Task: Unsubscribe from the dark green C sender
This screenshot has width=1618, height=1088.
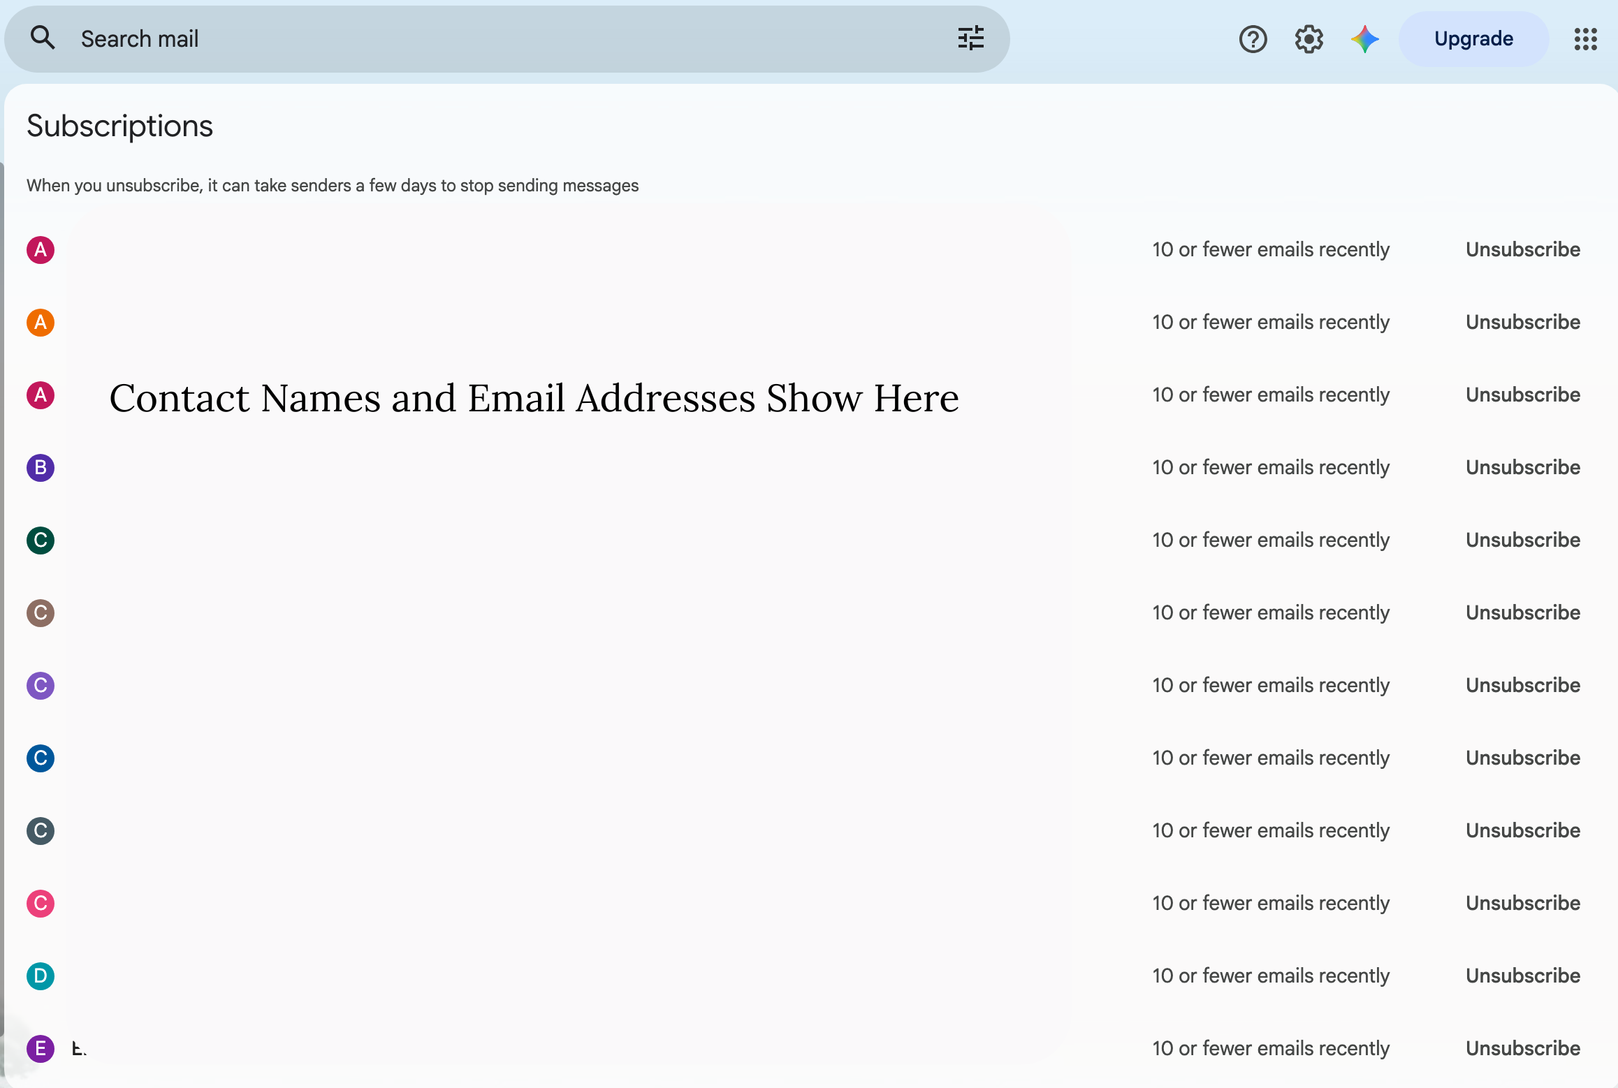Action: pyautogui.click(x=1523, y=540)
